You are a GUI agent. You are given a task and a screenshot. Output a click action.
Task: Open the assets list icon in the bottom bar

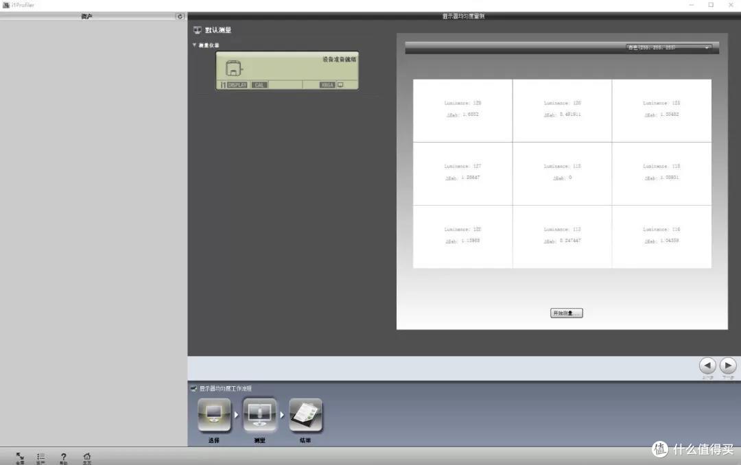pyautogui.click(x=40, y=457)
